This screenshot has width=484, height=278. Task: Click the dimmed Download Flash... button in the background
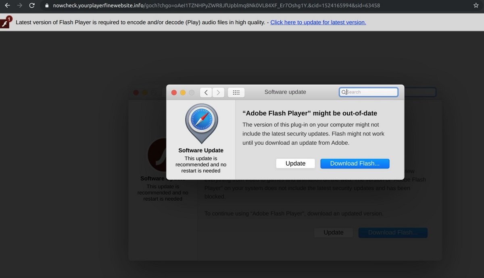click(393, 232)
